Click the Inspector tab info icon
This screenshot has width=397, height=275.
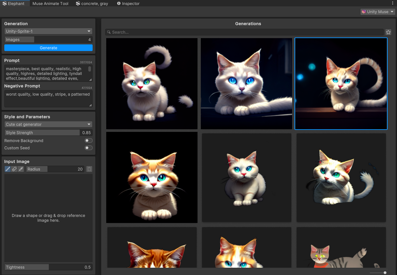tap(119, 3)
